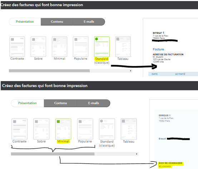This screenshot has width=198, height=169.
Task: Switch to the E-mails tab in the bottom panel
Action: [94, 103]
